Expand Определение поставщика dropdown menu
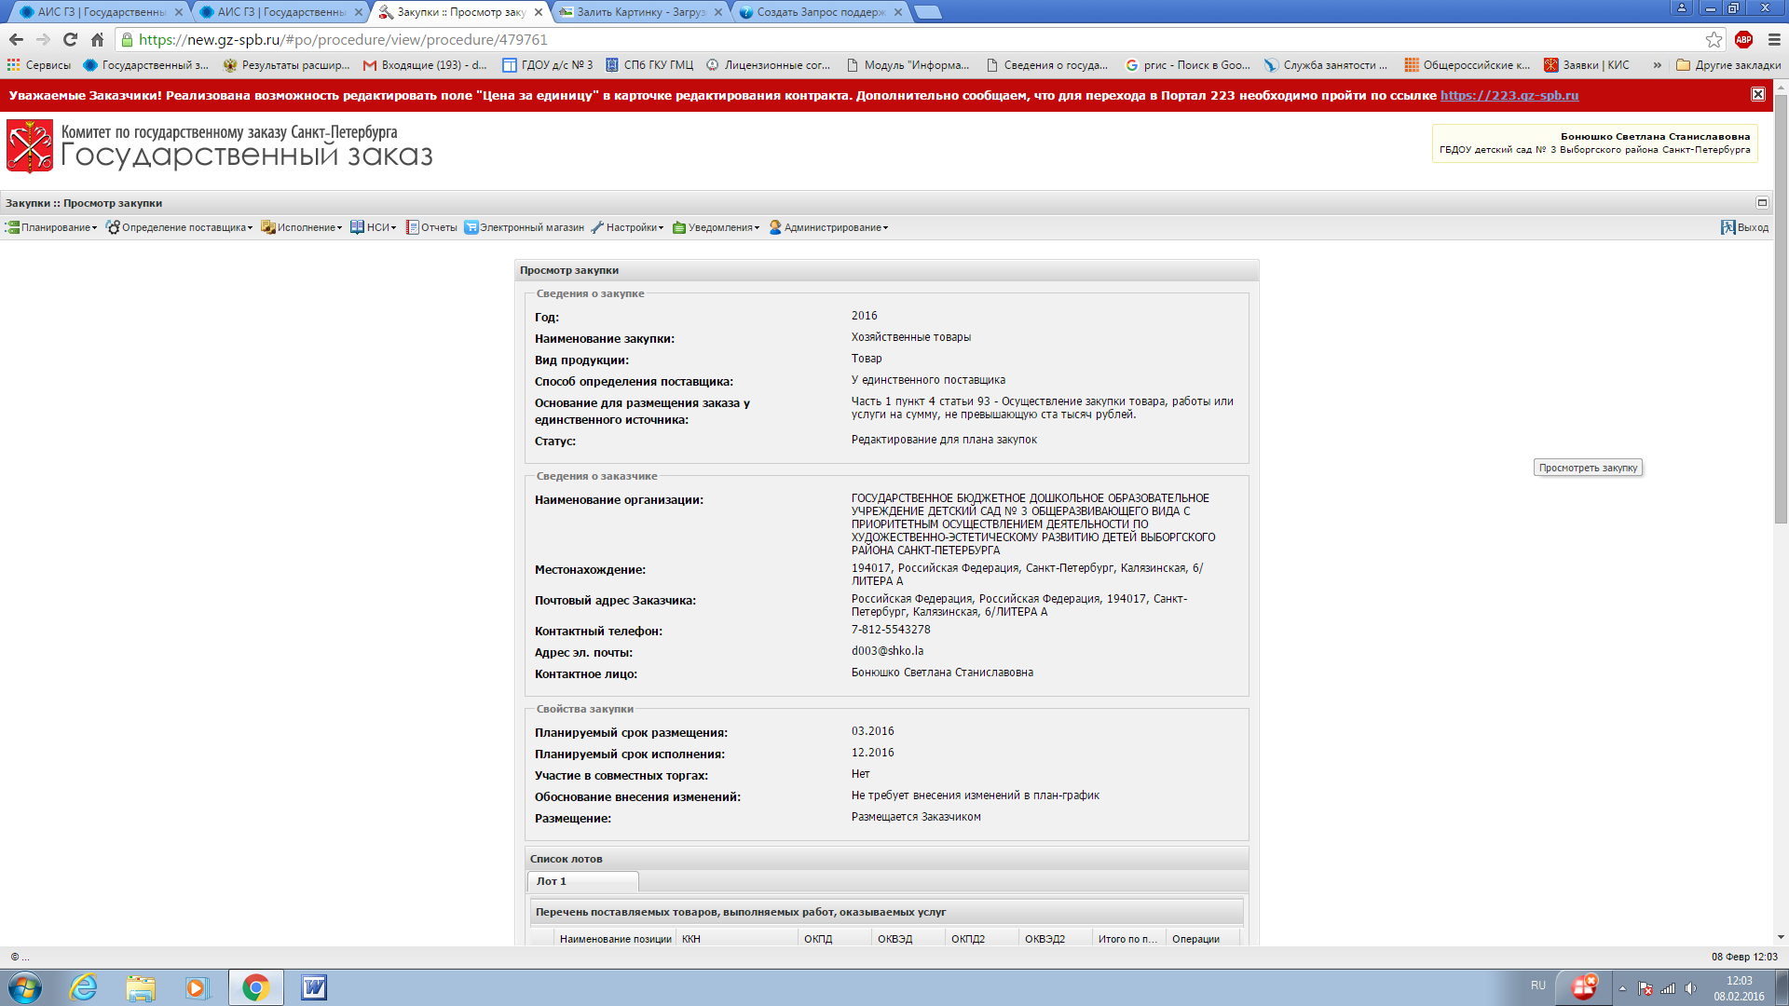The height and width of the screenshot is (1006, 1789). pos(179,227)
